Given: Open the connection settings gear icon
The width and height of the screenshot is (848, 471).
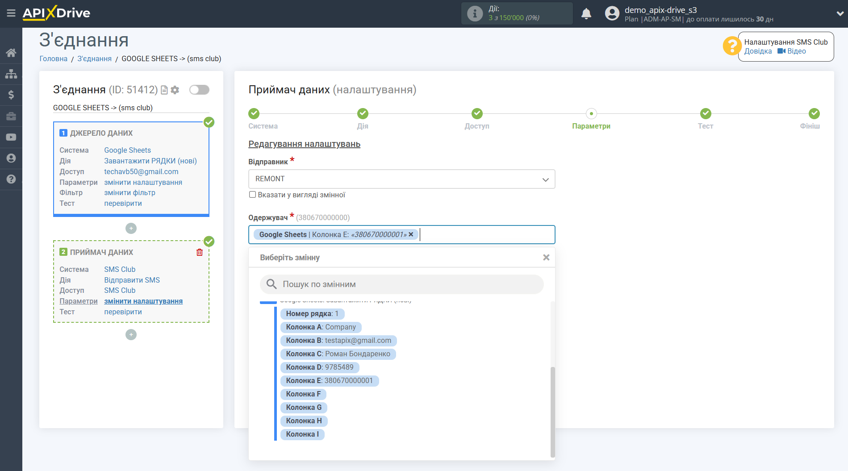Looking at the screenshot, I should click(175, 90).
